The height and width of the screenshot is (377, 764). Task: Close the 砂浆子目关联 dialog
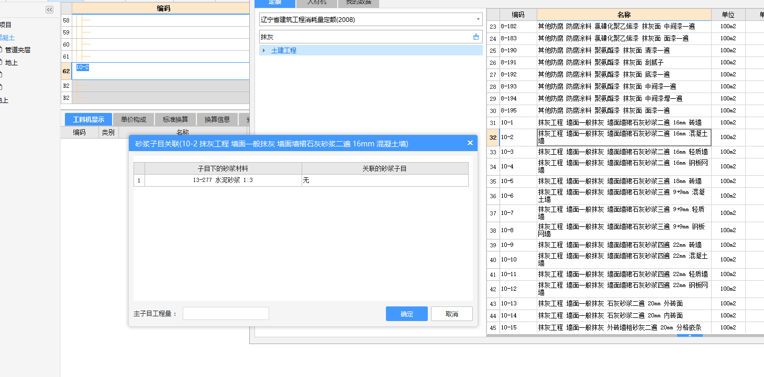pos(470,143)
